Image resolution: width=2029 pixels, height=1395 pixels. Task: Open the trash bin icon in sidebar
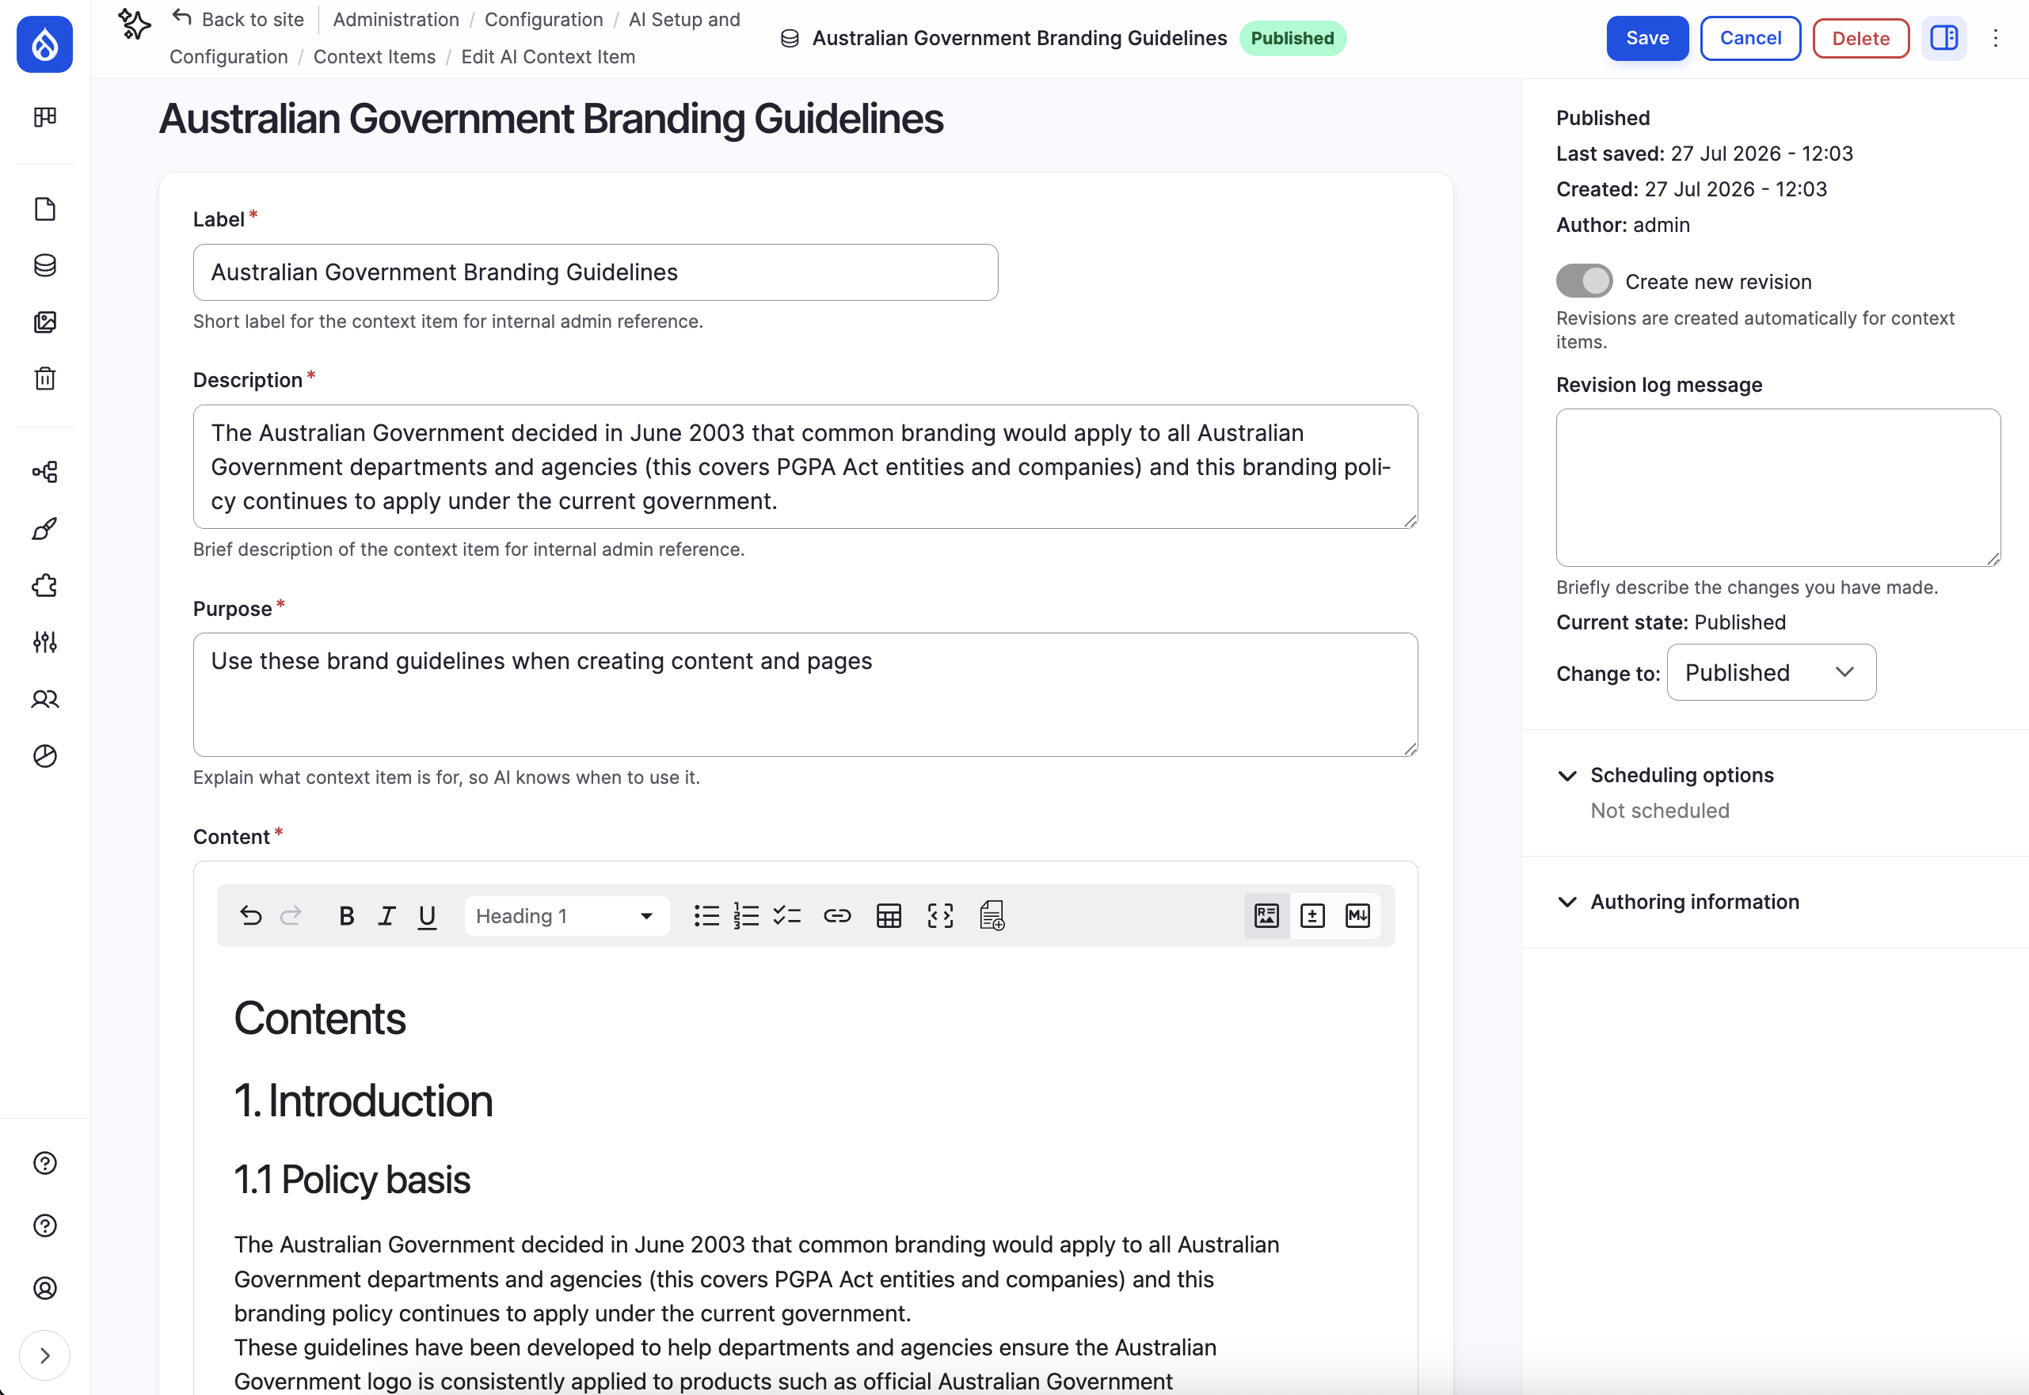44,378
